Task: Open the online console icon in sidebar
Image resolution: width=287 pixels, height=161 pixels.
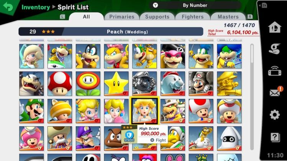Action: pyautogui.click(x=274, y=71)
